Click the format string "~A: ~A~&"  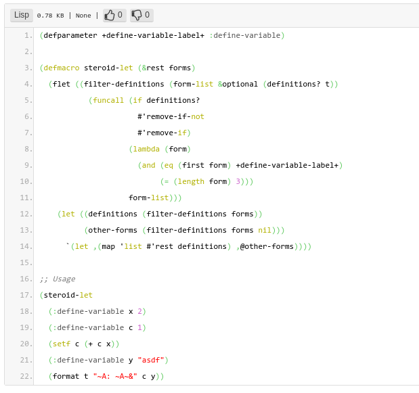coord(115,377)
